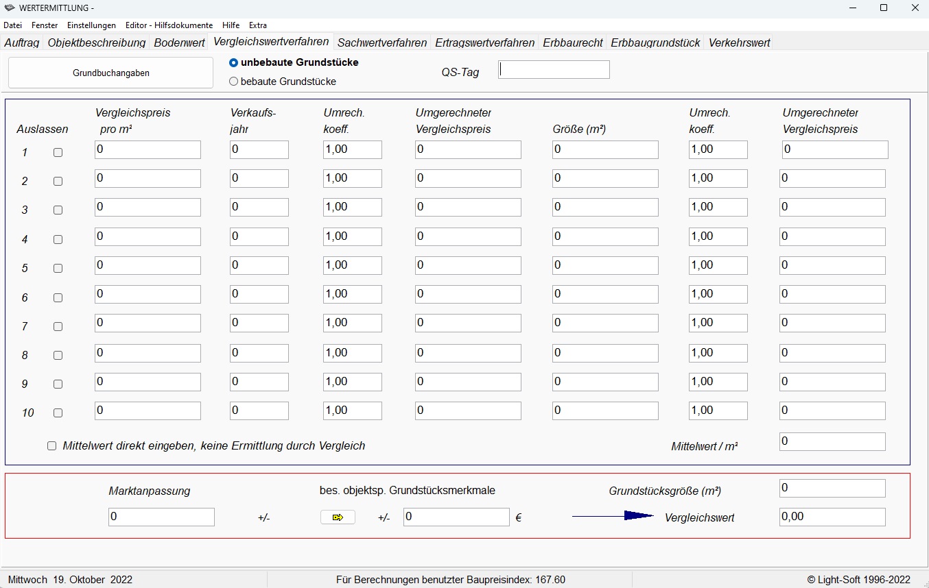
Task: Click the Marktanpassung label
Action: [150, 491]
